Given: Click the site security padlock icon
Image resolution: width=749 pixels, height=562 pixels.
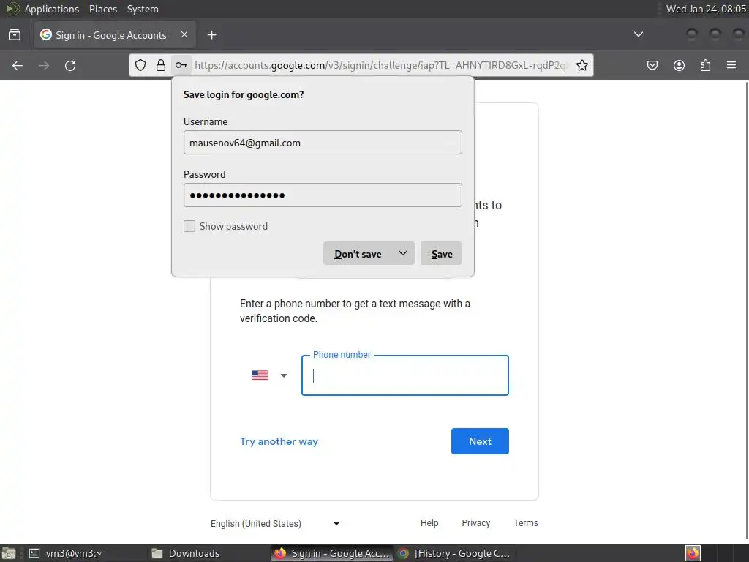Looking at the screenshot, I should click(x=161, y=65).
